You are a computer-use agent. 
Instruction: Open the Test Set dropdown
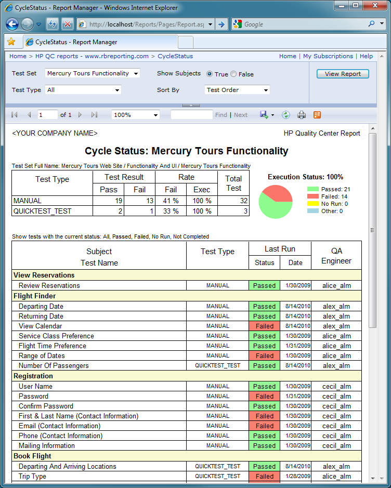[93, 73]
